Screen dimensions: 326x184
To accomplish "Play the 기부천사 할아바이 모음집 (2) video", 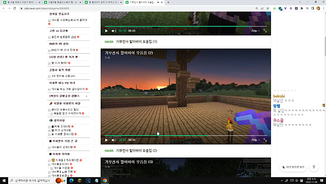I will (106, 140).
